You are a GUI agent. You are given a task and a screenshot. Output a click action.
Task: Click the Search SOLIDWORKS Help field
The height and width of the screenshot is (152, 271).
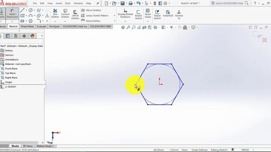point(230,3)
